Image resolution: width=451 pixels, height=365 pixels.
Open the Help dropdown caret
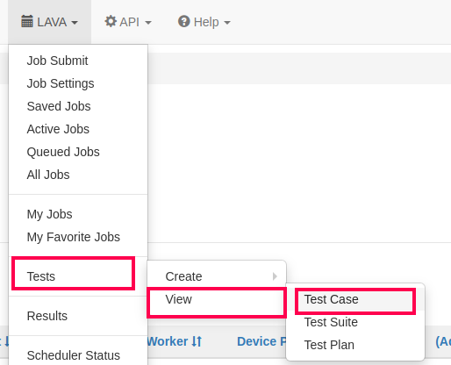coord(227,23)
